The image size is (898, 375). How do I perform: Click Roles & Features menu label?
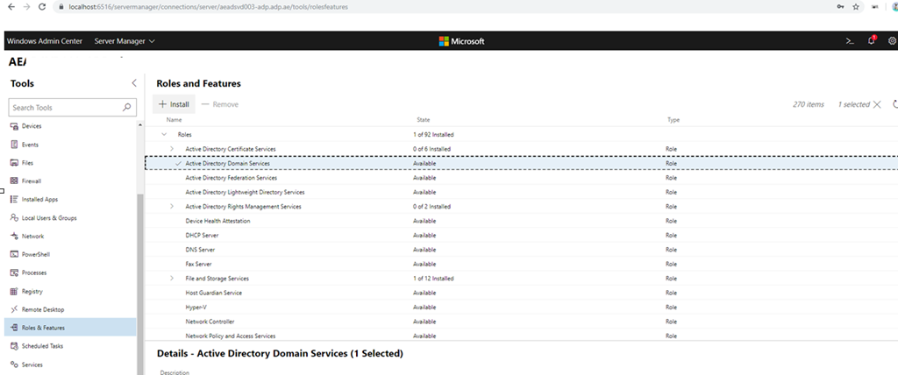pyautogui.click(x=43, y=328)
